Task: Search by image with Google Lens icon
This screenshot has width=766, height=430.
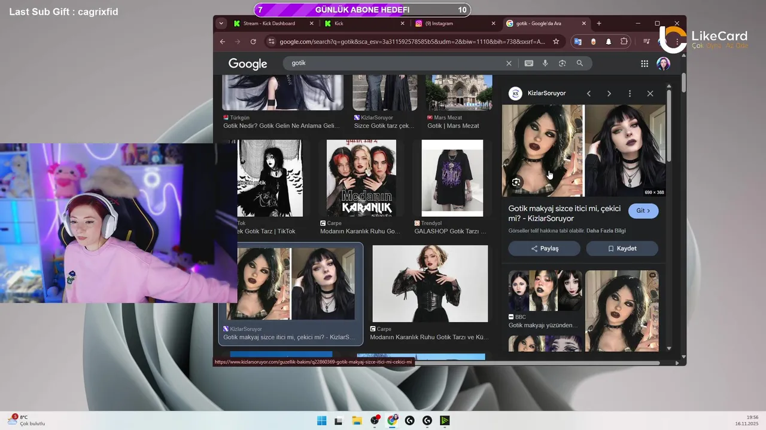Action: point(563,63)
